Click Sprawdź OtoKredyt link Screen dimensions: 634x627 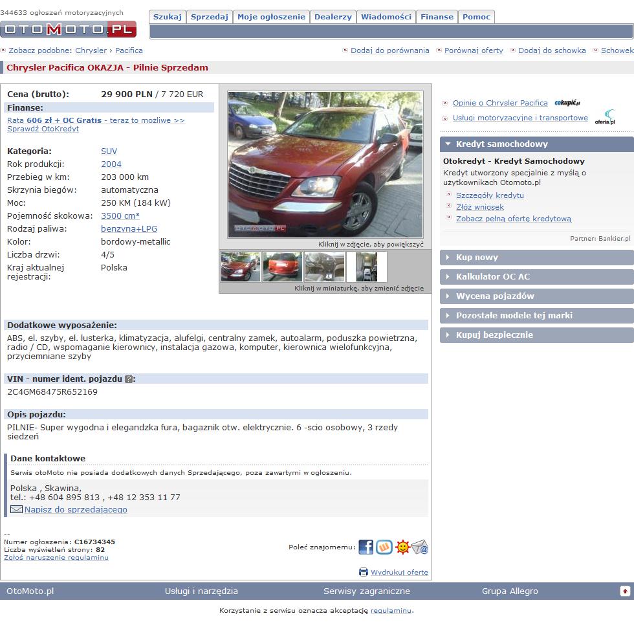(43, 129)
